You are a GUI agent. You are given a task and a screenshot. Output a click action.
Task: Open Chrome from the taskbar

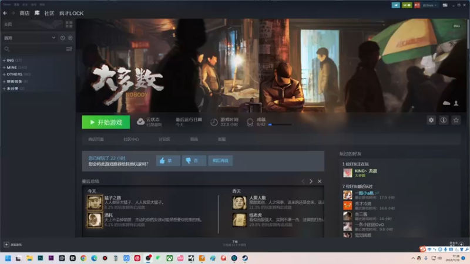tap(83, 258)
